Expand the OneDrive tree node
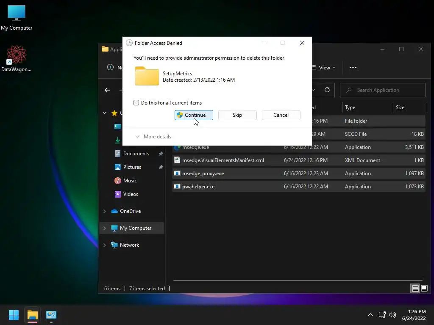Image resolution: width=434 pixels, height=325 pixels. click(105, 211)
